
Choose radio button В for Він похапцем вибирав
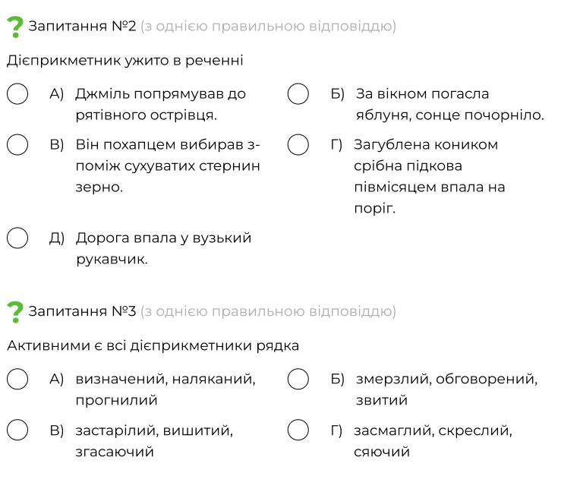(x=17, y=144)
